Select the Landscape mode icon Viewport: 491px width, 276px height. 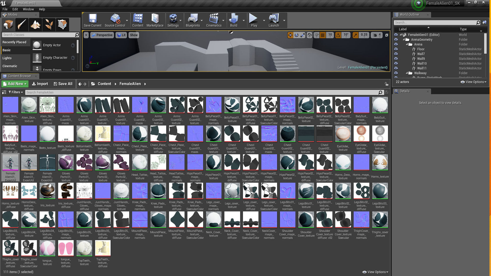35,25
